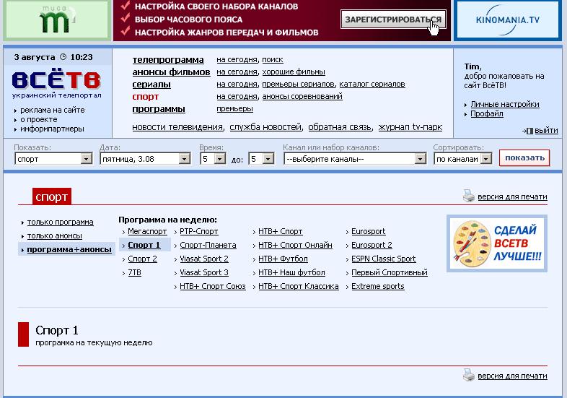
Task: Open the Eurosport 2 channel link
Action: coord(372,245)
